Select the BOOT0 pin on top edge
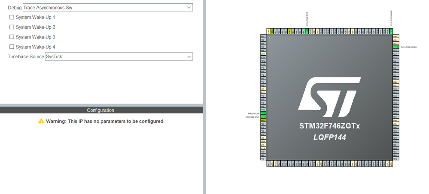The image size is (429, 194). (289, 31)
